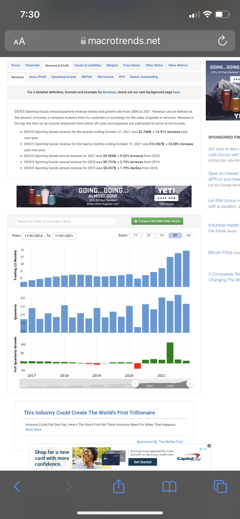Viewport: 240px width, 519px height.
Task: Tap the YETI sidebar ad image
Action: coord(223,91)
